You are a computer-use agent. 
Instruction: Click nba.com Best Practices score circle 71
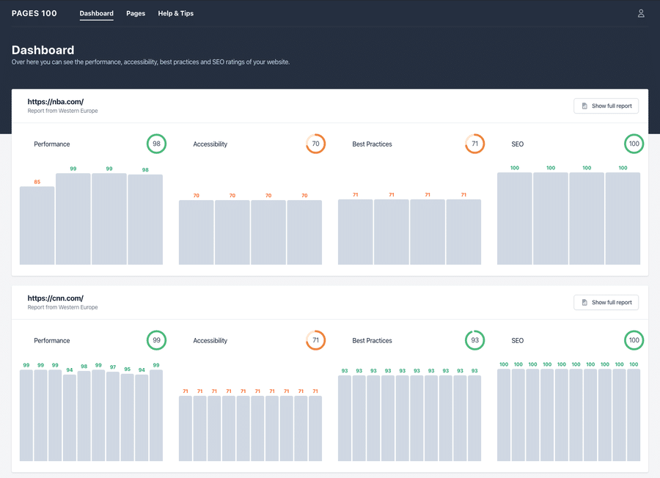(x=474, y=144)
